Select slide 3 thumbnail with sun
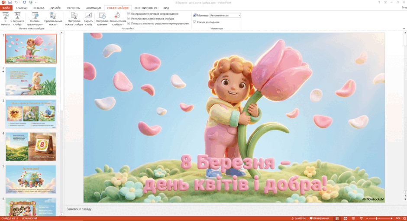Screen dimensions: 407x221 click(31, 114)
